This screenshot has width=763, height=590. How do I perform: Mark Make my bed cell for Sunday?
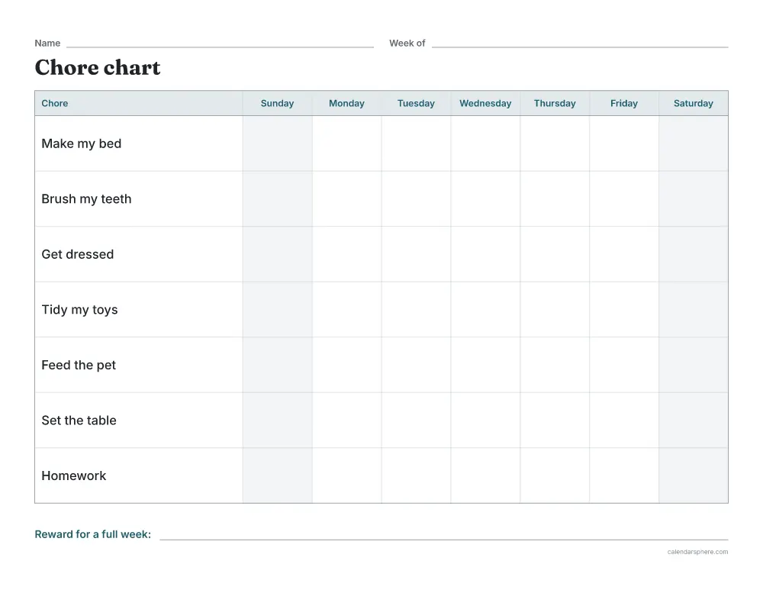(278, 143)
